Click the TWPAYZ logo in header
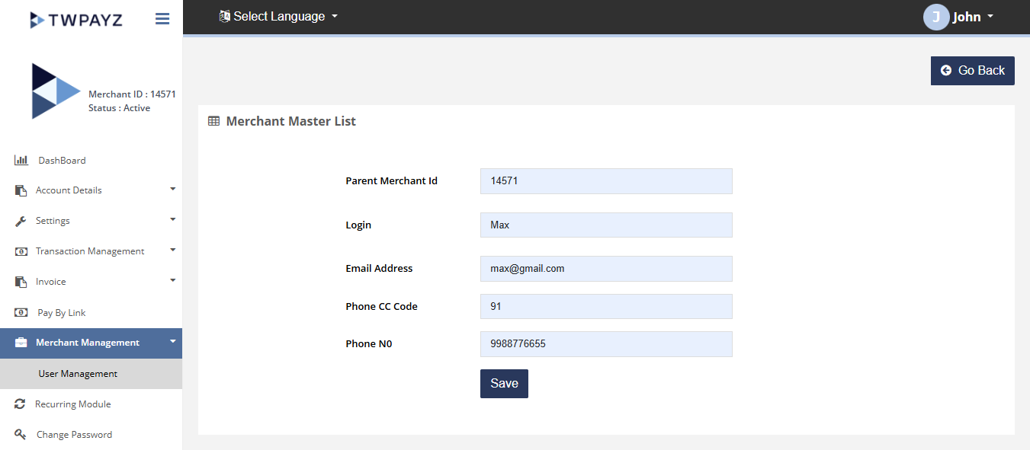The width and height of the screenshot is (1030, 450). coord(75,20)
